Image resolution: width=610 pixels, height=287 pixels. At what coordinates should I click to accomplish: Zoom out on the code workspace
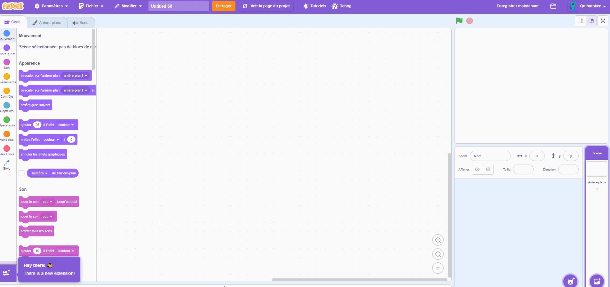click(x=438, y=254)
